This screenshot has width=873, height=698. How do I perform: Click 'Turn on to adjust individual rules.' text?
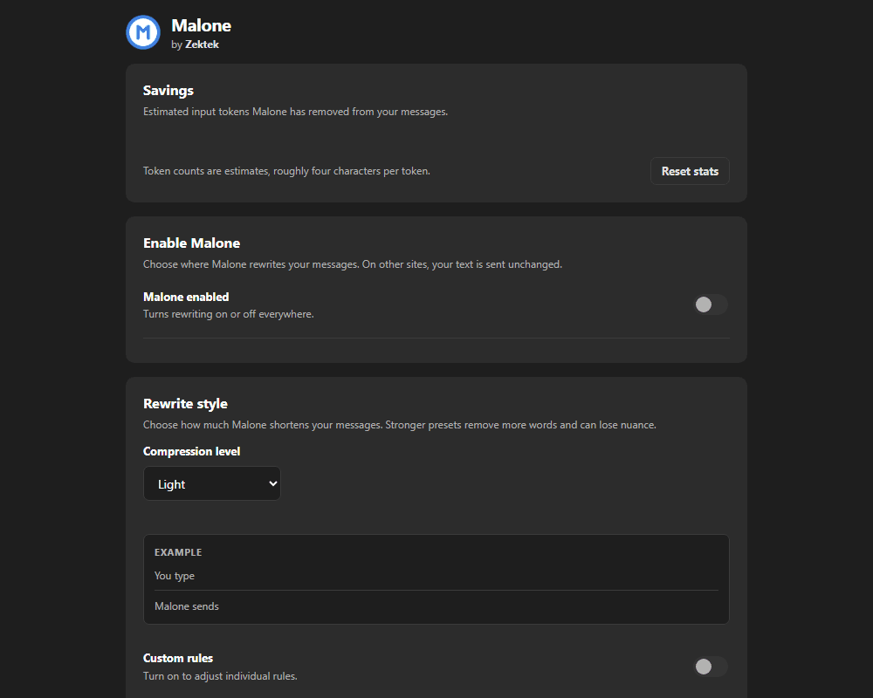pos(220,675)
